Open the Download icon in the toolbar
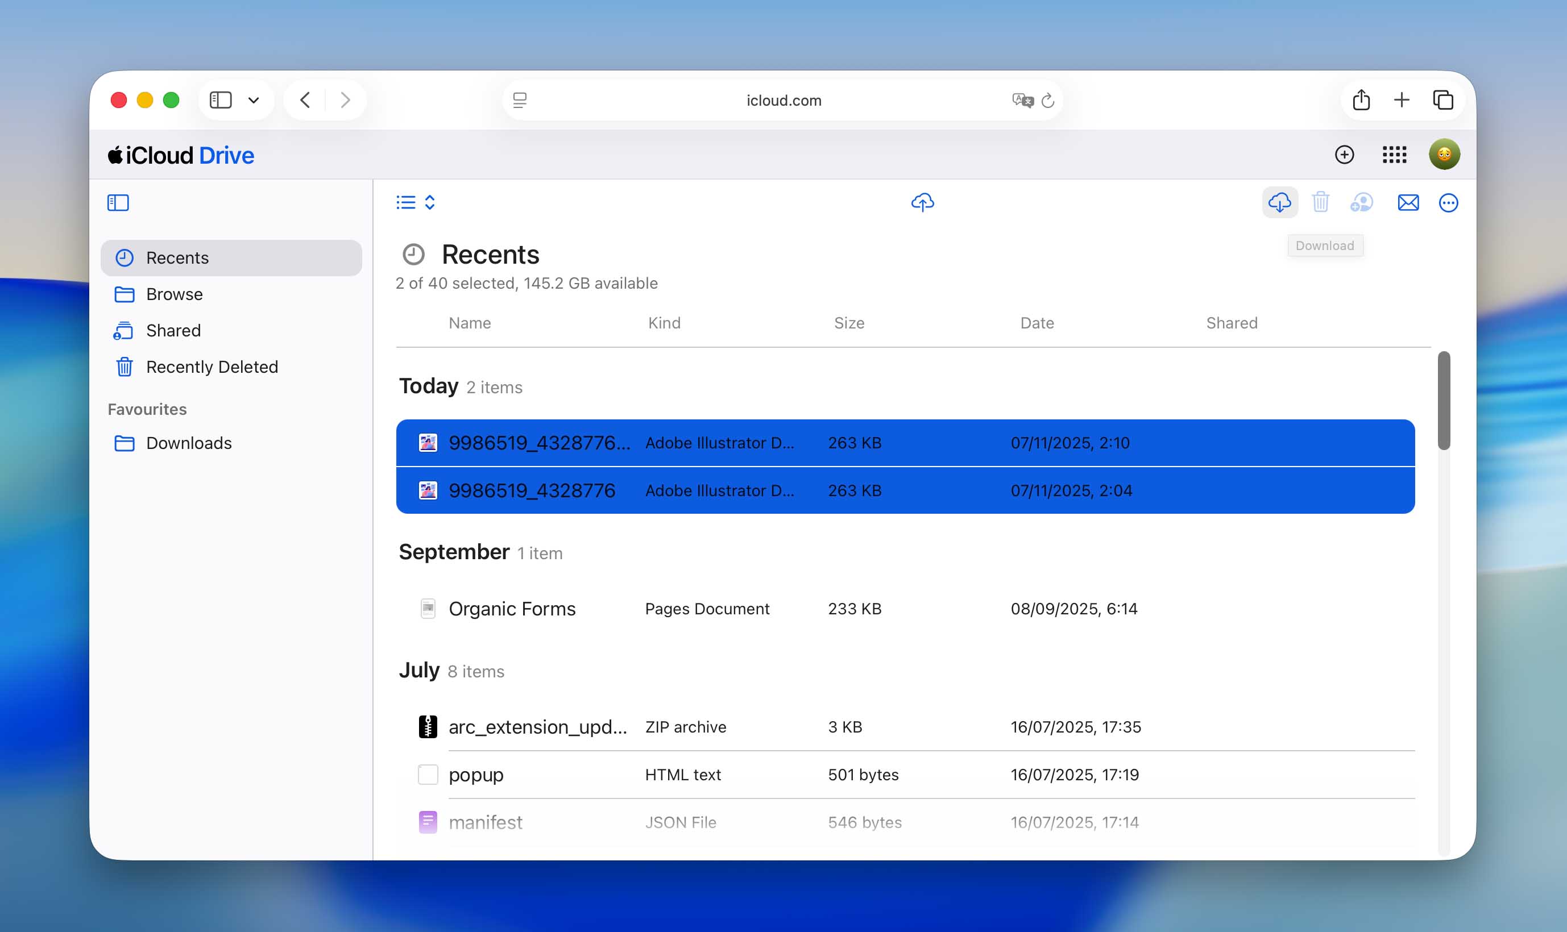The image size is (1567, 932). 1280,202
